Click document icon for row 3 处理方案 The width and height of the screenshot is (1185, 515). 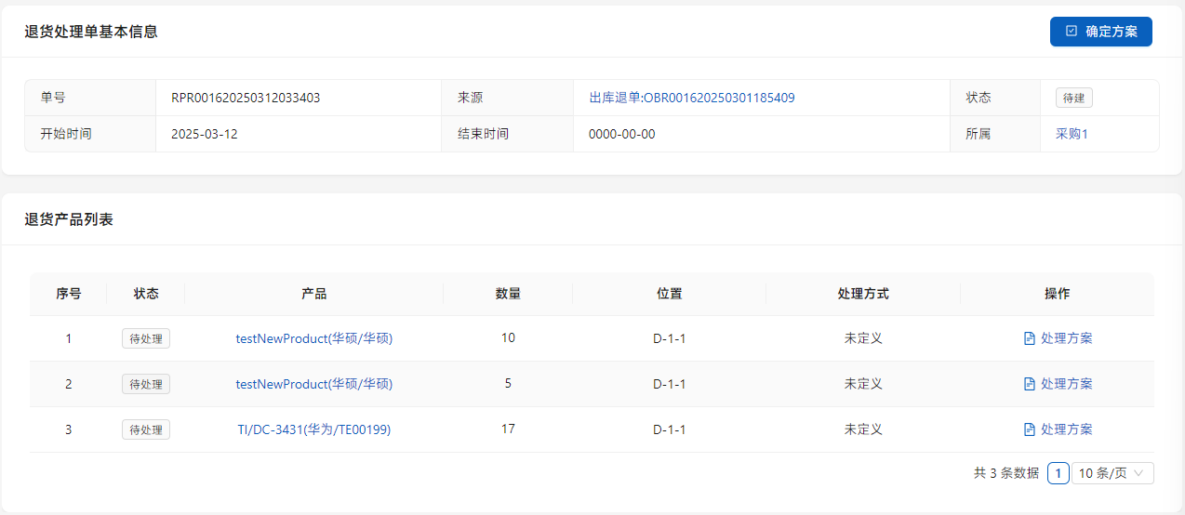coord(1029,429)
